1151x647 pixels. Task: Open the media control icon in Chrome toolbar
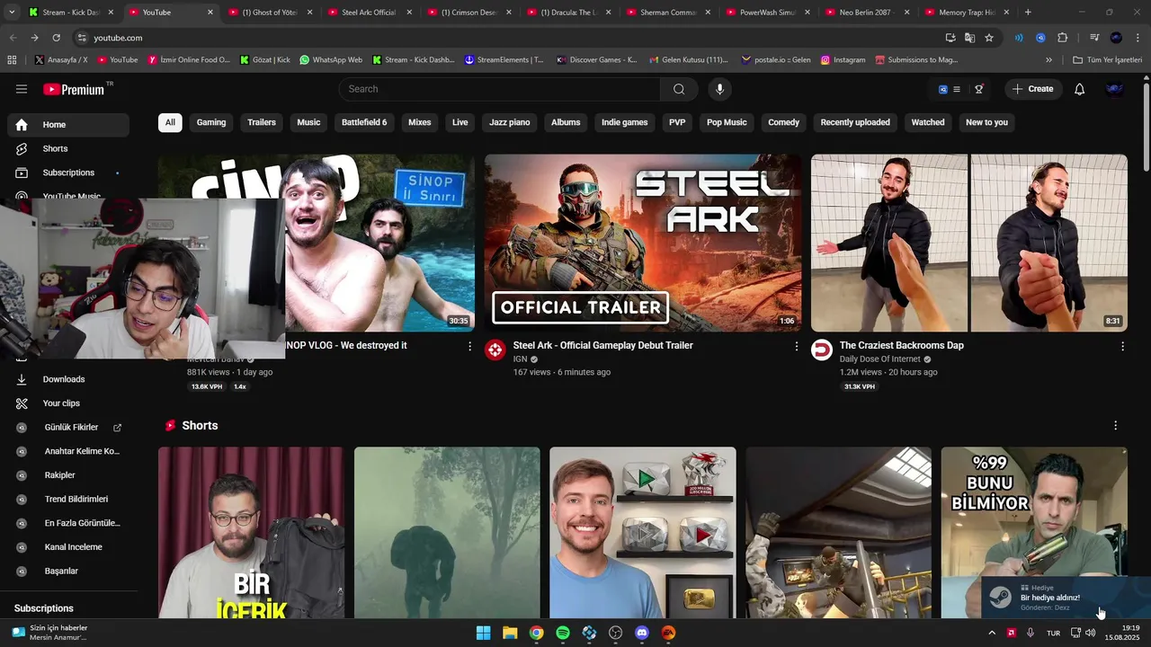[x=1094, y=38]
